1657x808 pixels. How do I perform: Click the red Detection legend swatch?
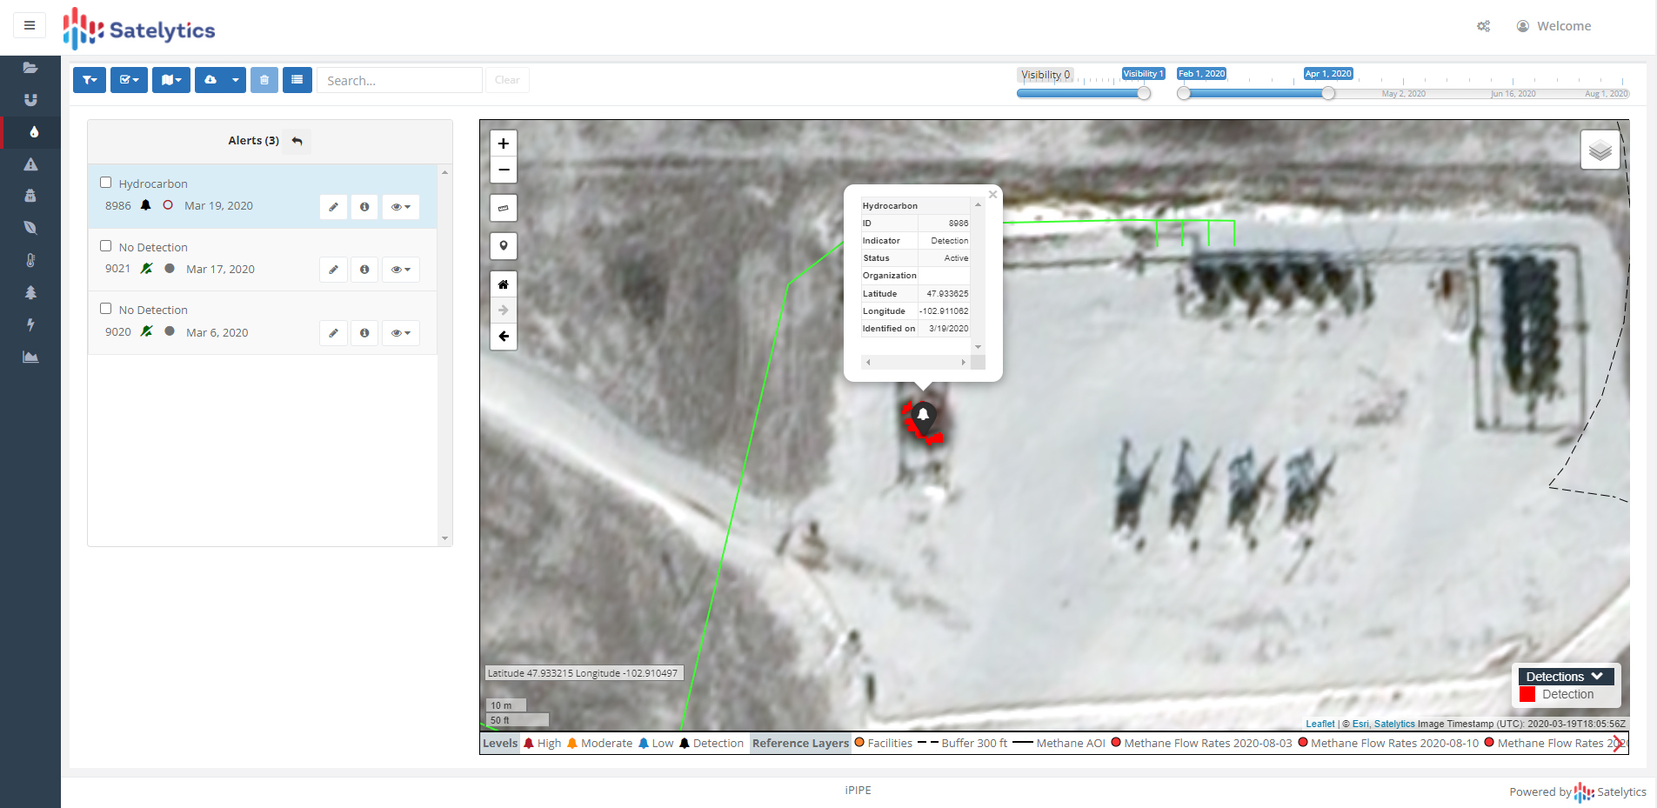1527,694
